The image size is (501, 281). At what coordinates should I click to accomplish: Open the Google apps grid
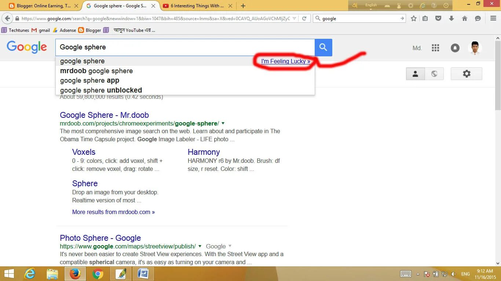tap(435, 48)
